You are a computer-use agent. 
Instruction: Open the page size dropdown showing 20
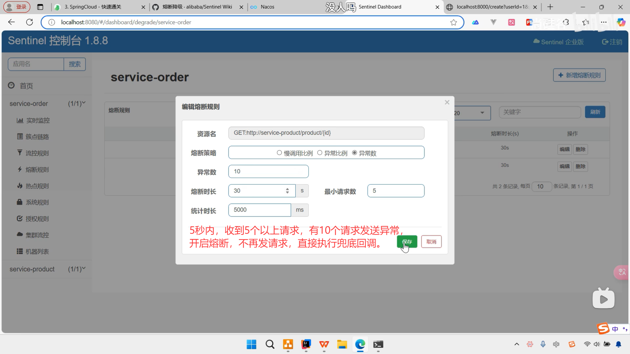click(472, 113)
